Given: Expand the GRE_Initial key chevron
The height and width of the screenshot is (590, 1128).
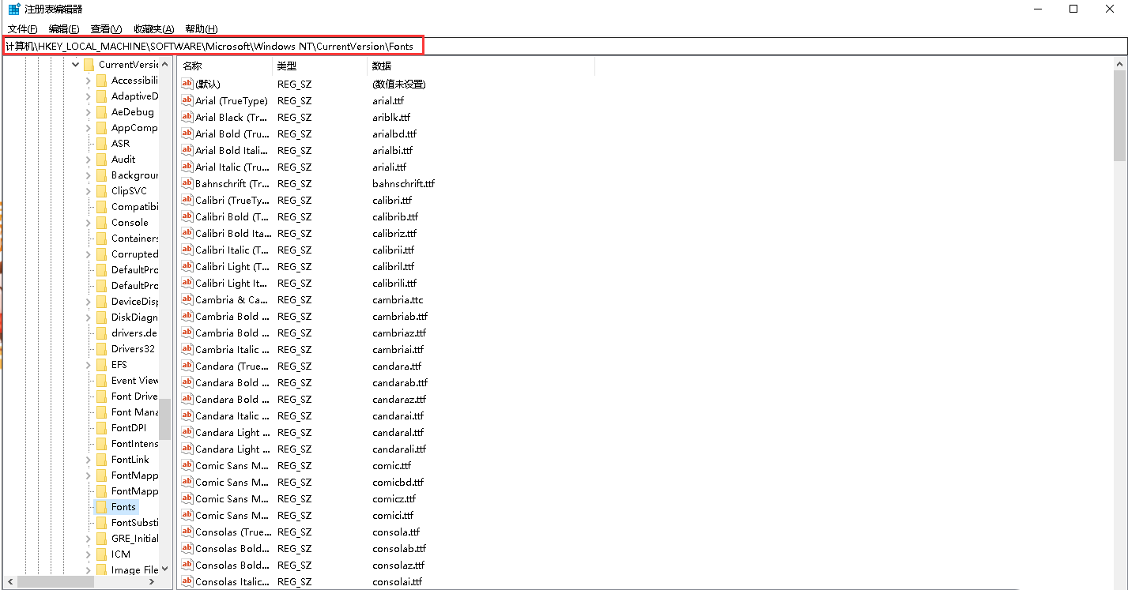Looking at the screenshot, I should [89, 539].
